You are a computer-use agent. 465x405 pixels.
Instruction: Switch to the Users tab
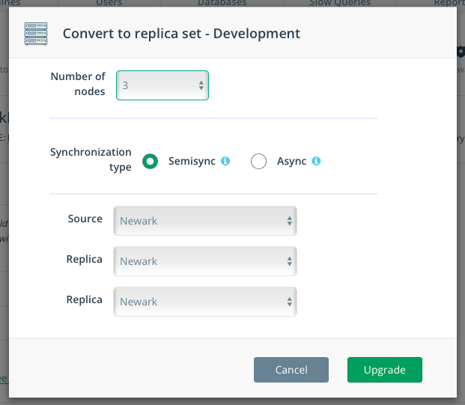pyautogui.click(x=109, y=3)
